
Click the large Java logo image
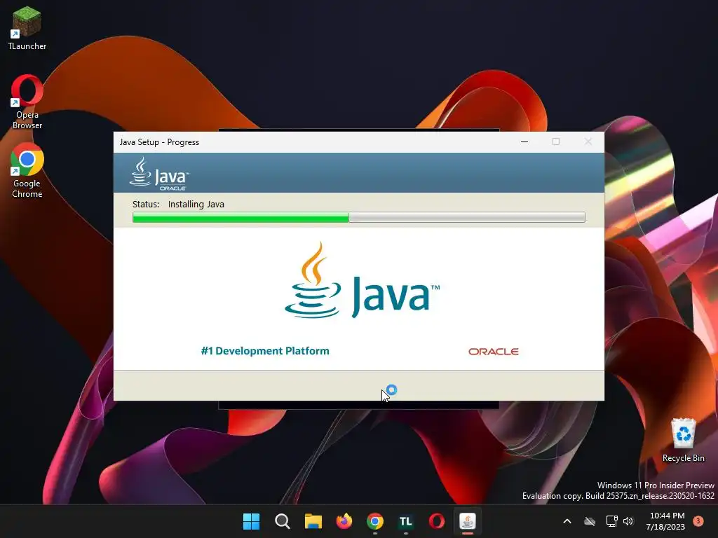pos(363,280)
